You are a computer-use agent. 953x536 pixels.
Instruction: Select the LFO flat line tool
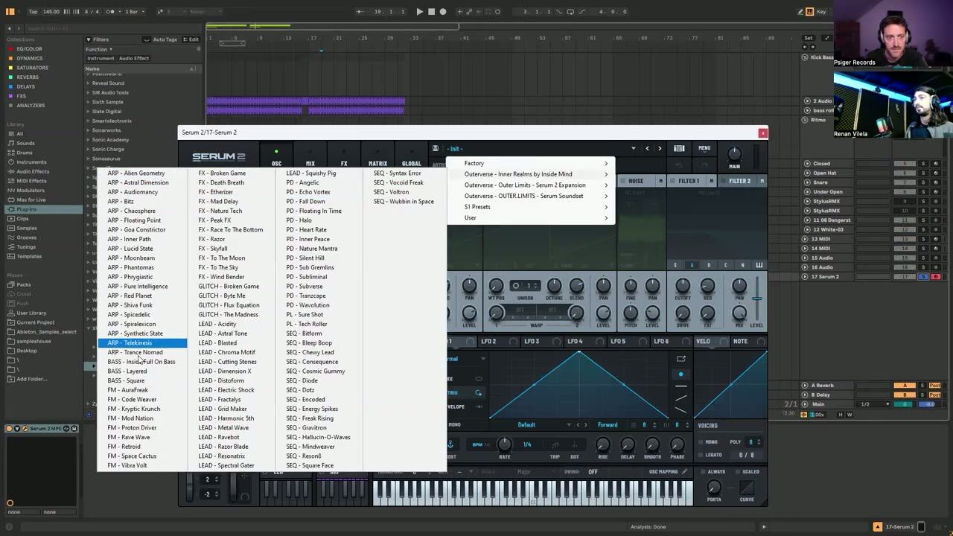(x=681, y=386)
